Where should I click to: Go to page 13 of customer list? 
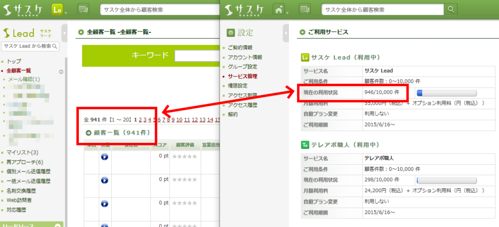click(203, 119)
